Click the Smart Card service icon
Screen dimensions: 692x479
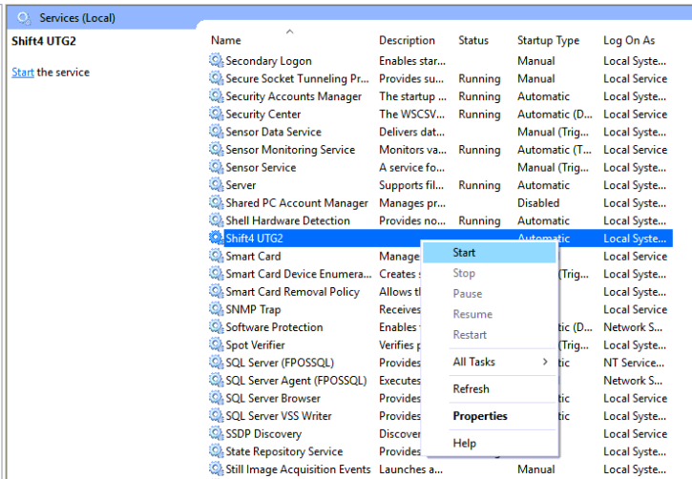(x=217, y=257)
